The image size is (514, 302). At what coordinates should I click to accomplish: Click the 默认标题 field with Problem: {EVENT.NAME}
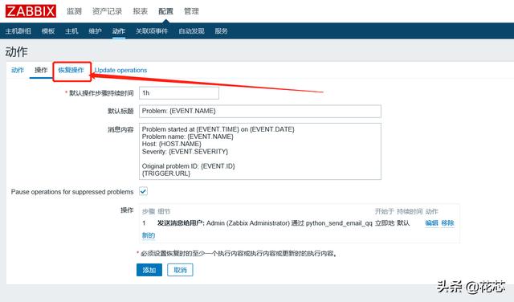[x=260, y=111]
